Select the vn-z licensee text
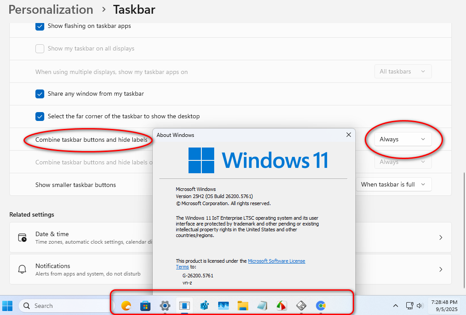This screenshot has height=315, width=466. (x=187, y=283)
